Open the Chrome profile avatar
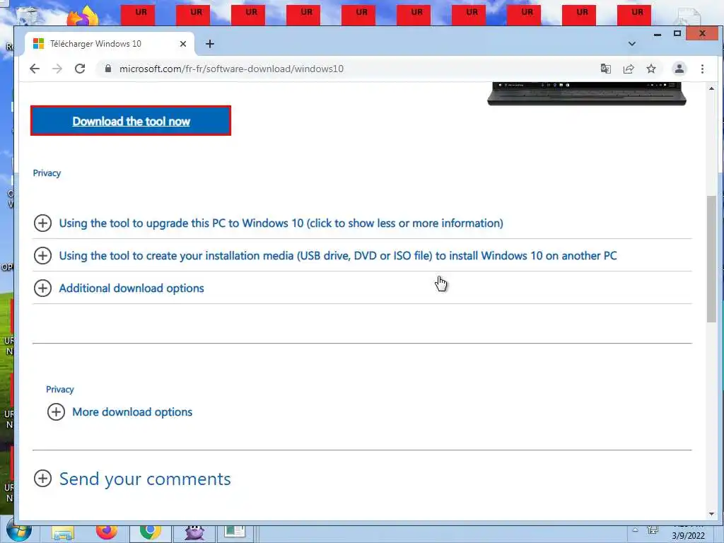The width and height of the screenshot is (724, 543). [679, 69]
